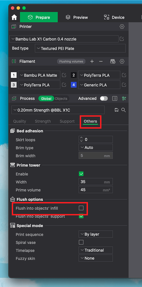Image resolution: width=142 pixels, height=287 pixels.
Task: Select Objects process mode
Action: pos(61,98)
